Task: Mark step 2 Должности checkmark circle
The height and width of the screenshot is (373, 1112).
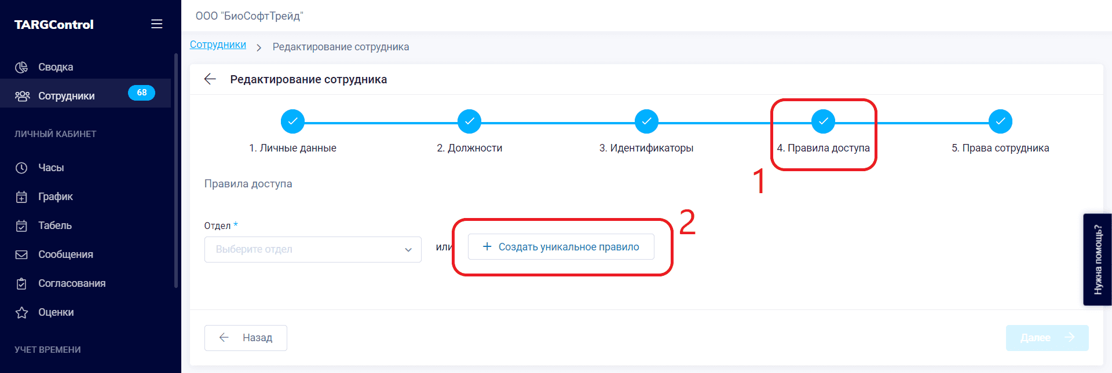Action: [469, 121]
